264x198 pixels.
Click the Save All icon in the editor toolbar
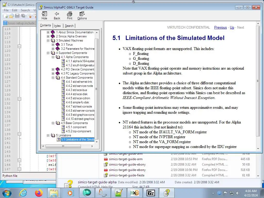pyautogui.click(x=23, y=16)
